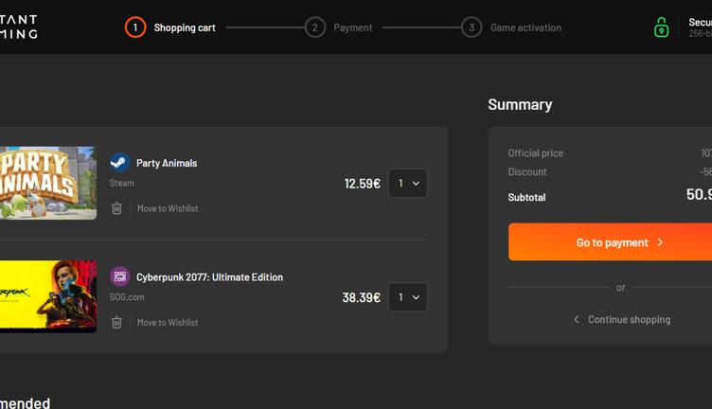Select the Shopping cart step
The width and height of the screenshot is (712, 409).
pos(185,27)
